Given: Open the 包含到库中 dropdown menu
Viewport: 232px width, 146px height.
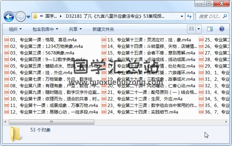Looking at the screenshot, I should coord(45,29).
